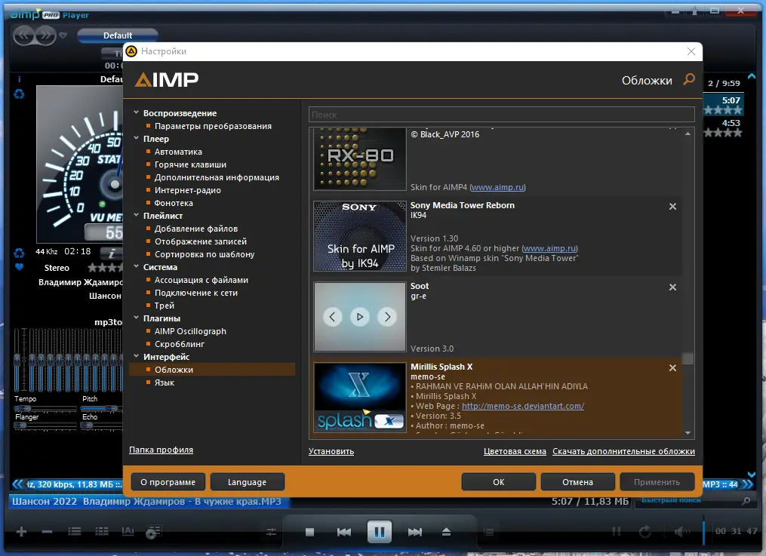766x556 pixels.
Task: Select the Default tab in the player
Action: pos(117,35)
